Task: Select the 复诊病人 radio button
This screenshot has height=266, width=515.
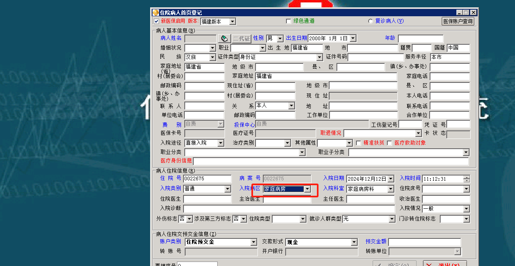Action: [x=370, y=21]
